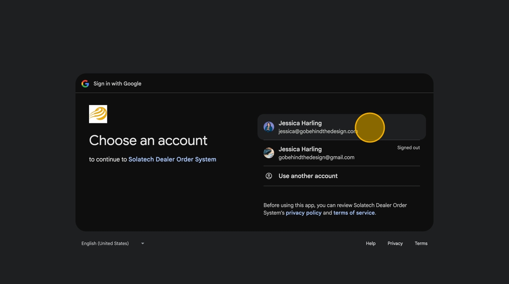This screenshot has height=284, width=509.
Task: Click Use another account
Action: coord(341,176)
